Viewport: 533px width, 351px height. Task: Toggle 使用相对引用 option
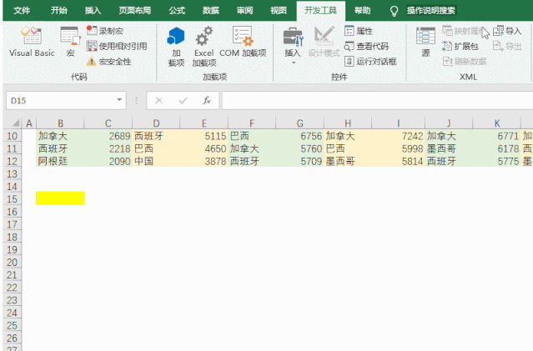click(117, 46)
